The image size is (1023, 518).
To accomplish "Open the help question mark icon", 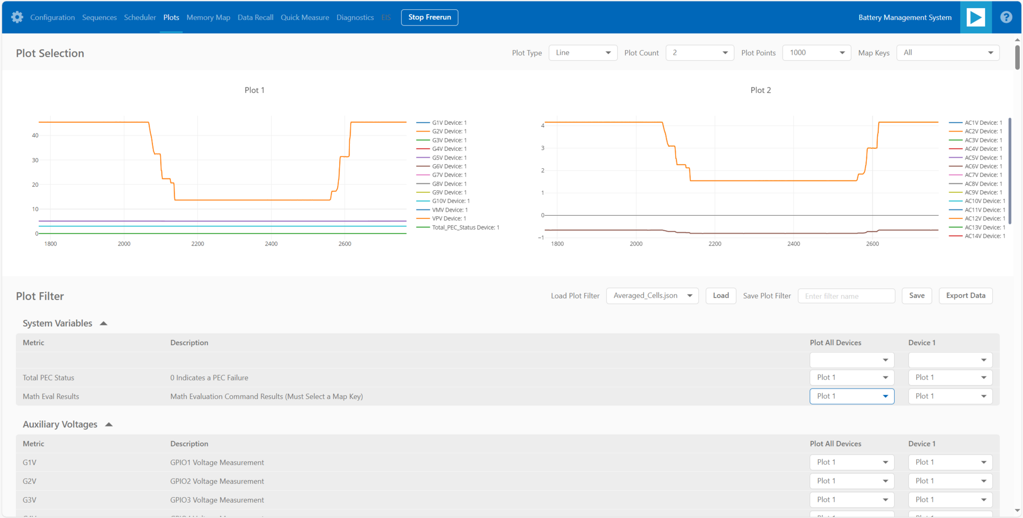I will coord(1006,17).
